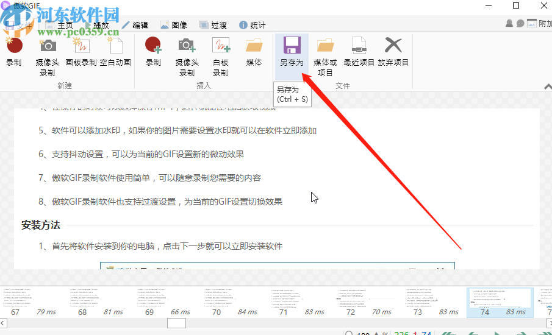552x335 pixels.
Task: Launch 画板录制 board recorder
Action: point(81,52)
